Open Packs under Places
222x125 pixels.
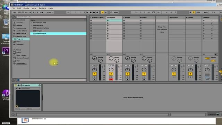19,52
